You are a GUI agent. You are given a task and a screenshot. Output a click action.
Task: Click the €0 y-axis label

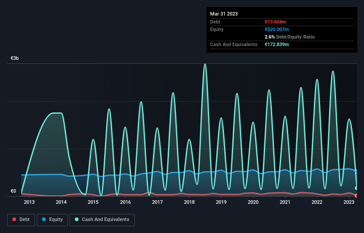[x=13, y=191]
